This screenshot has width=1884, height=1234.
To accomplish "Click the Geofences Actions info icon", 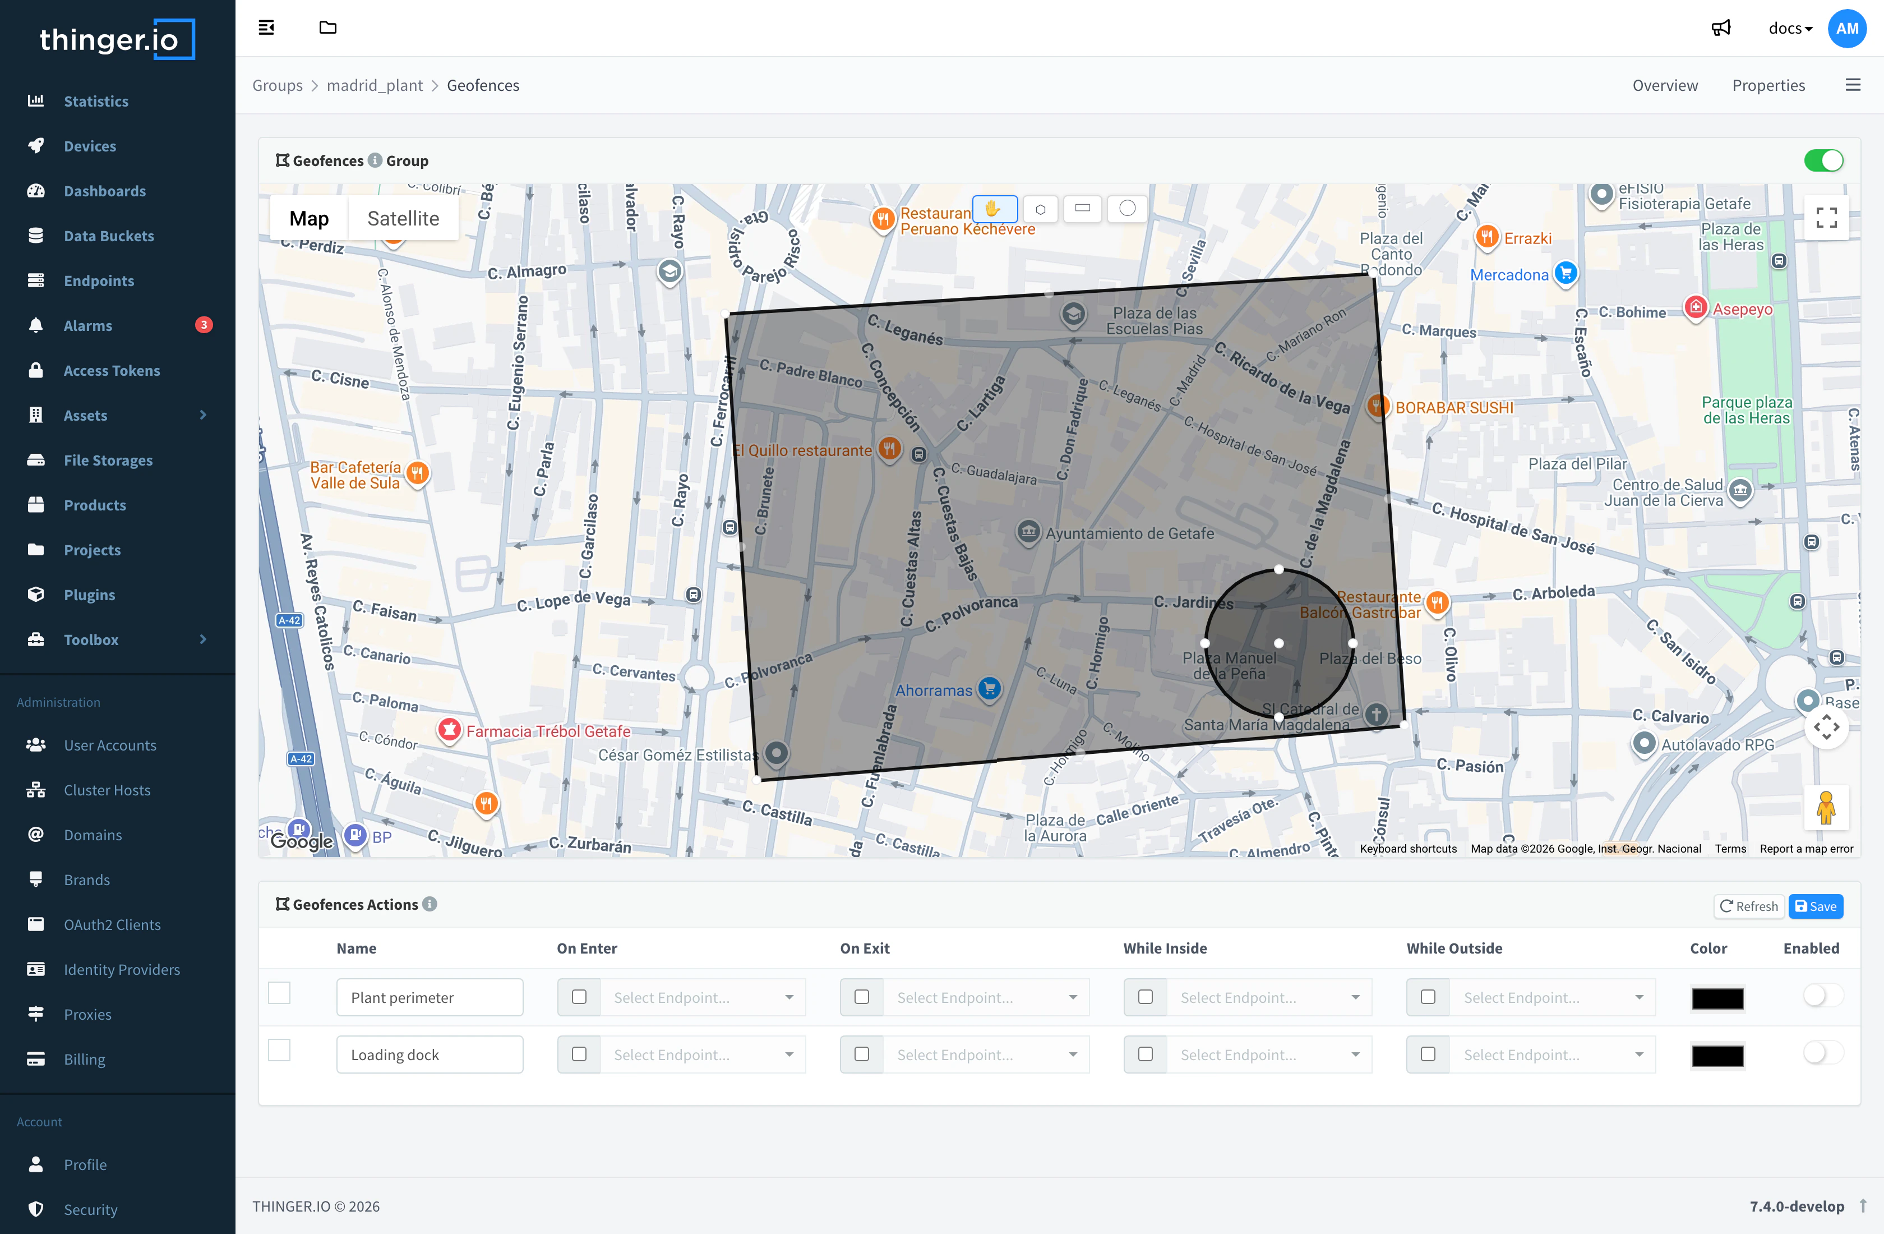I will point(430,904).
